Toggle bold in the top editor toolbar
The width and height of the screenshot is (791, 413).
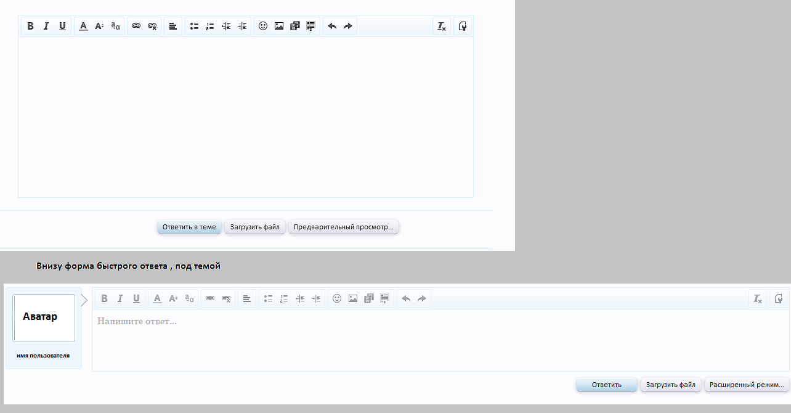30,26
